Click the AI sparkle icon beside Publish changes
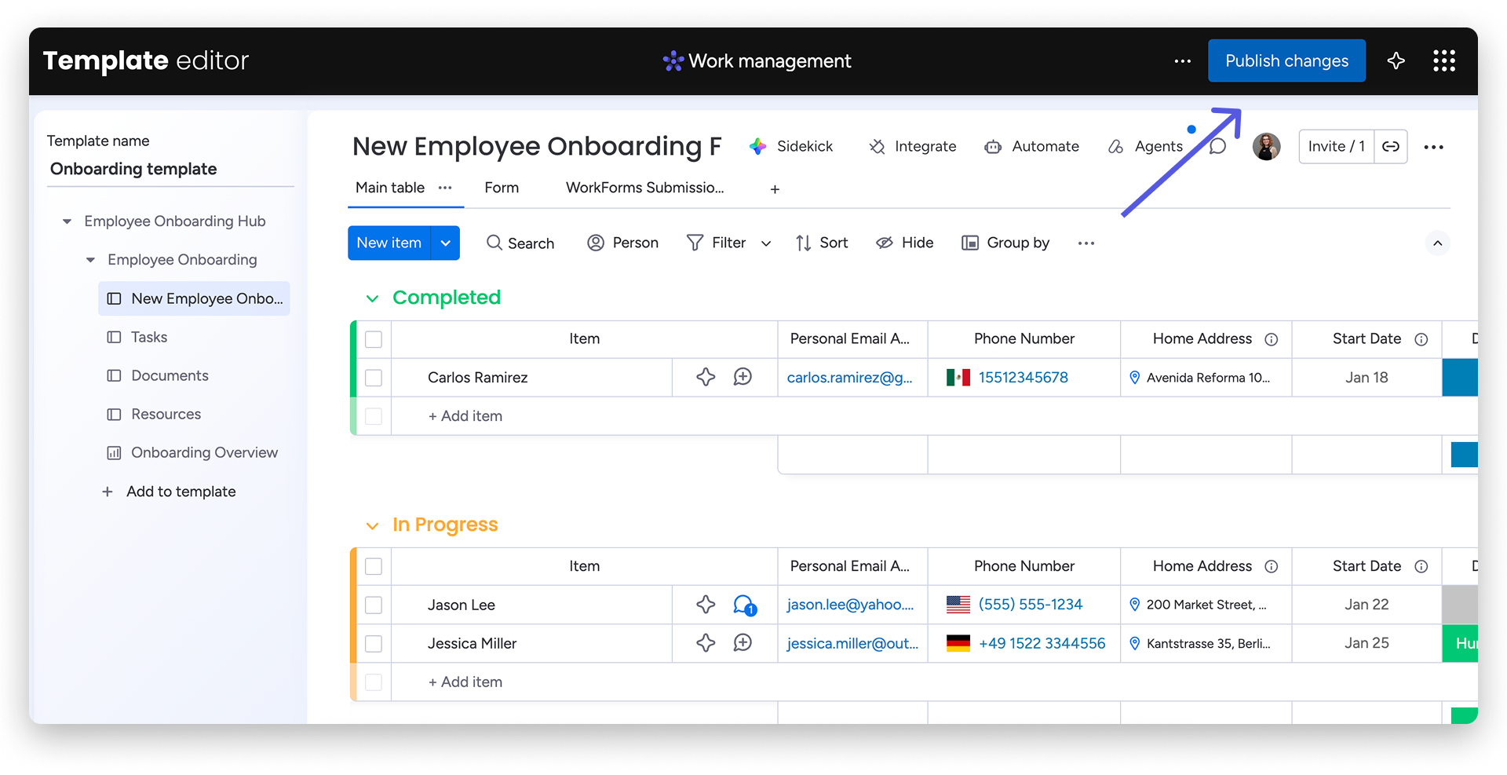 (1396, 60)
